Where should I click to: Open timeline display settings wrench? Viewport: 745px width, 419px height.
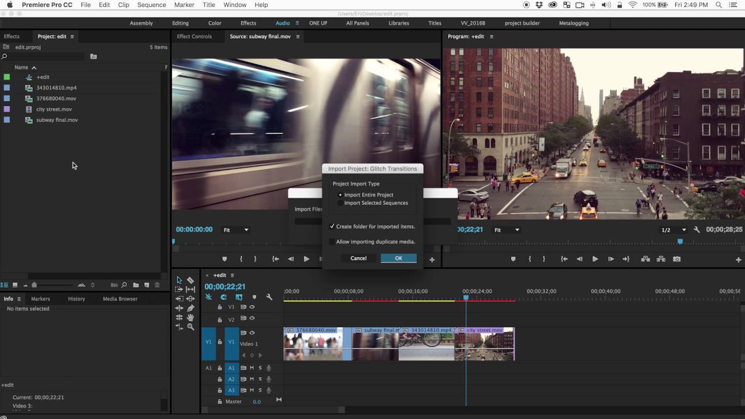coord(269,297)
